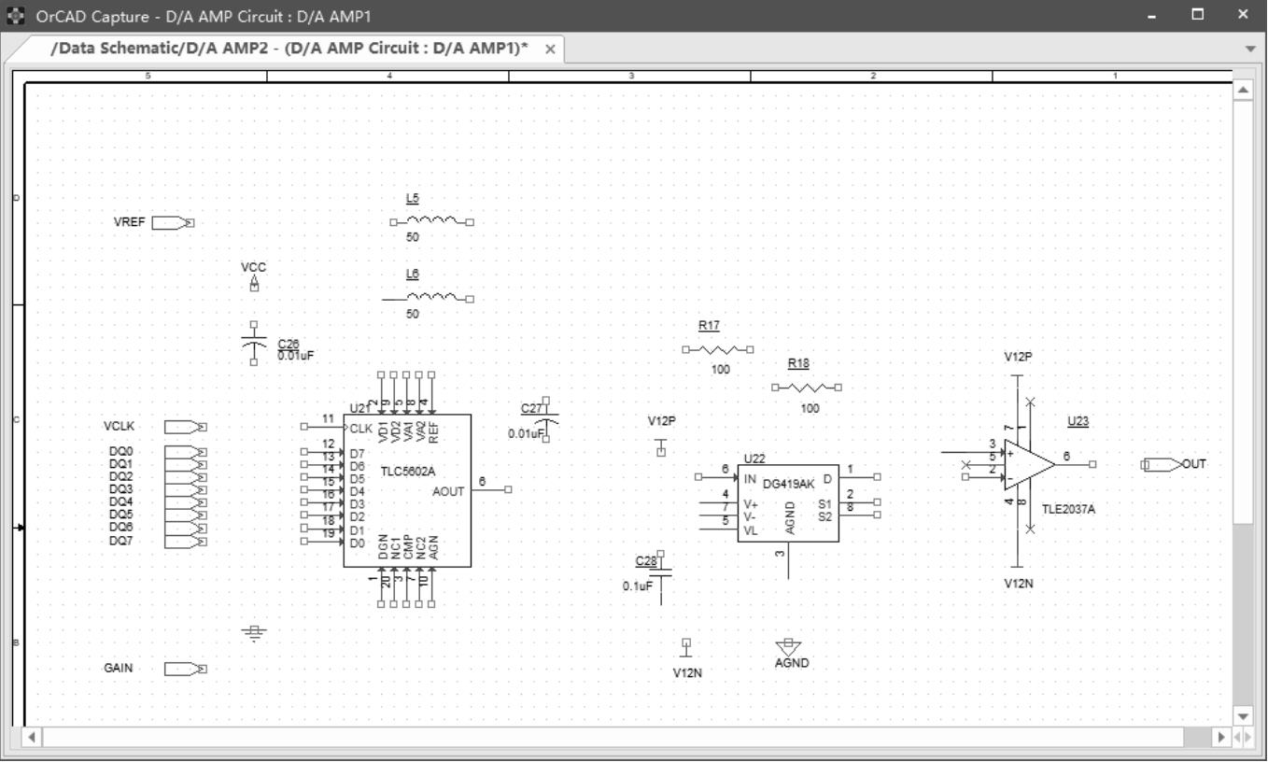Screen dimensions: 1268x762
Task: Select inductor L6 symbol
Action: (x=428, y=298)
